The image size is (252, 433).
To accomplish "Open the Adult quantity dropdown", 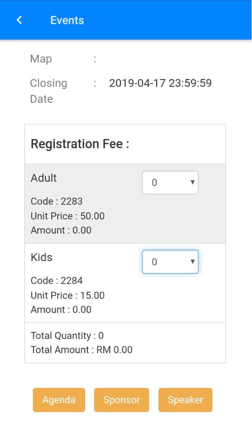I will point(170,183).
